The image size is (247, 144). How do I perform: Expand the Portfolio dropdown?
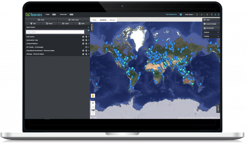point(211,36)
